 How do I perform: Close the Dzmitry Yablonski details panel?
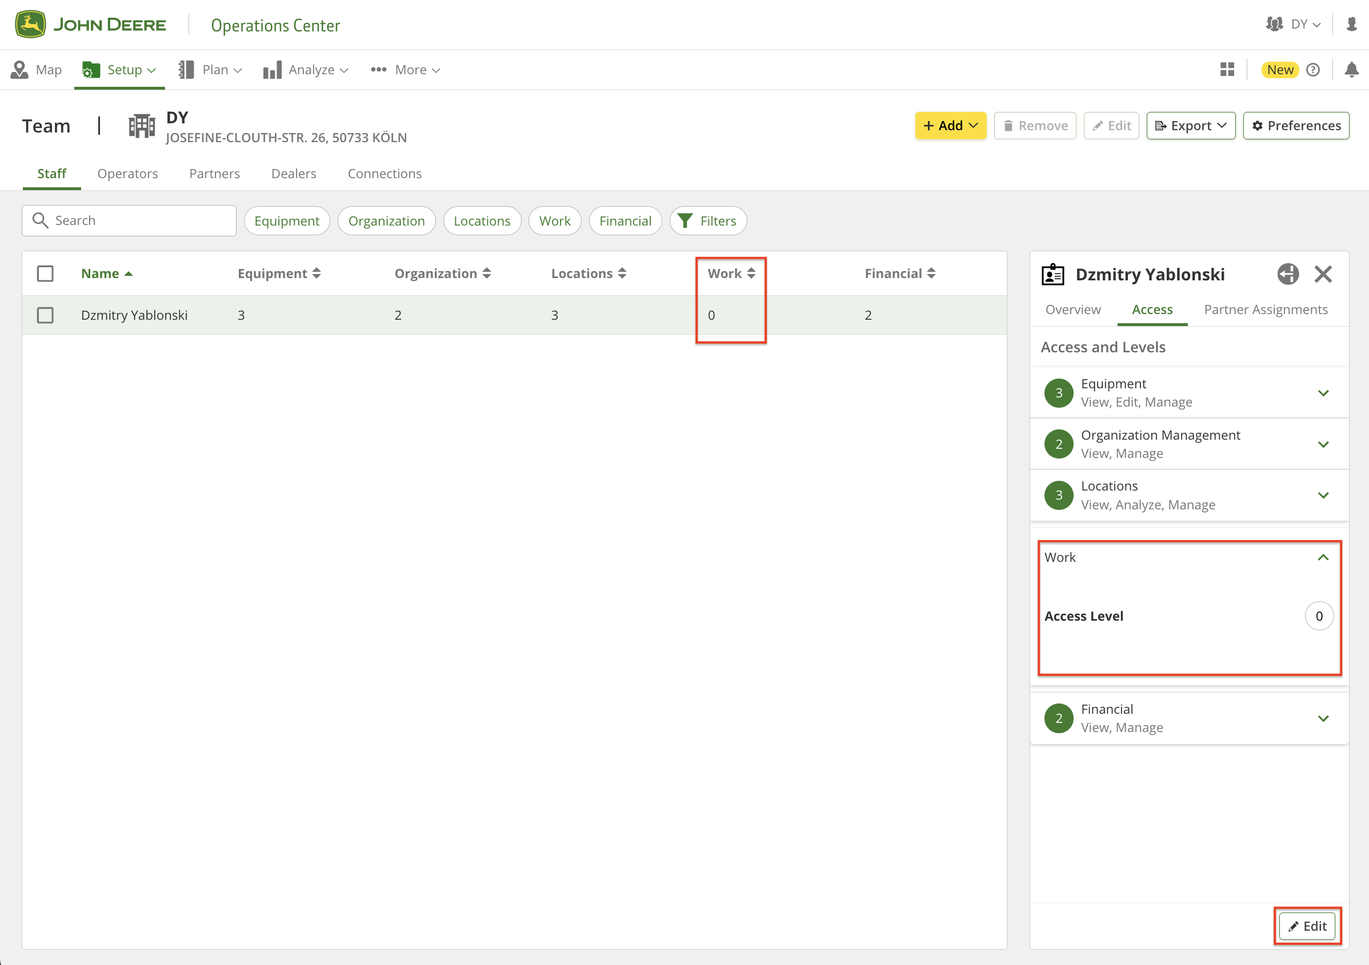1323,274
